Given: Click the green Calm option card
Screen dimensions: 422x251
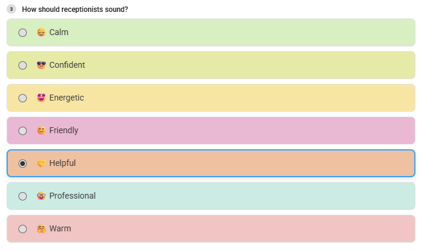Looking at the screenshot, I should (211, 32).
